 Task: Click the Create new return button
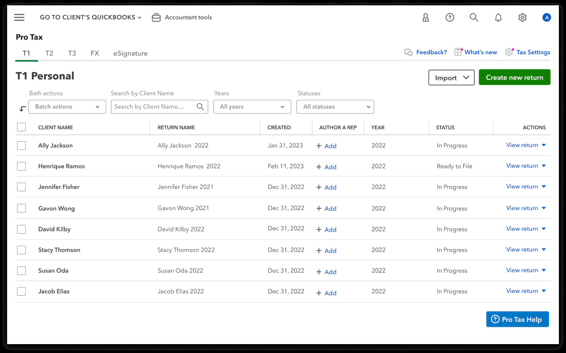click(x=514, y=77)
